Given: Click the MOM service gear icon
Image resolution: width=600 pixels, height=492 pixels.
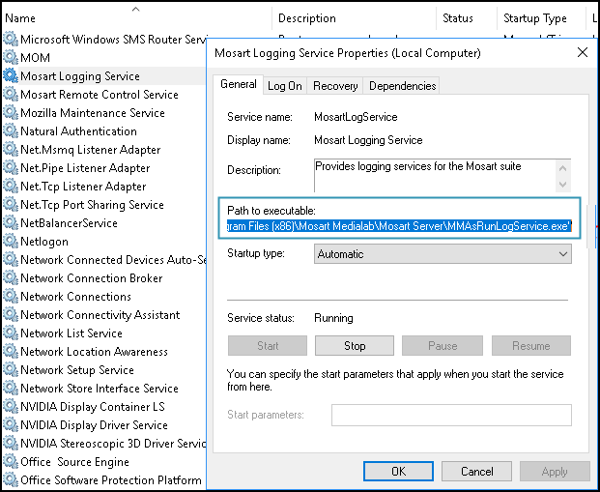Looking at the screenshot, I should (11, 58).
